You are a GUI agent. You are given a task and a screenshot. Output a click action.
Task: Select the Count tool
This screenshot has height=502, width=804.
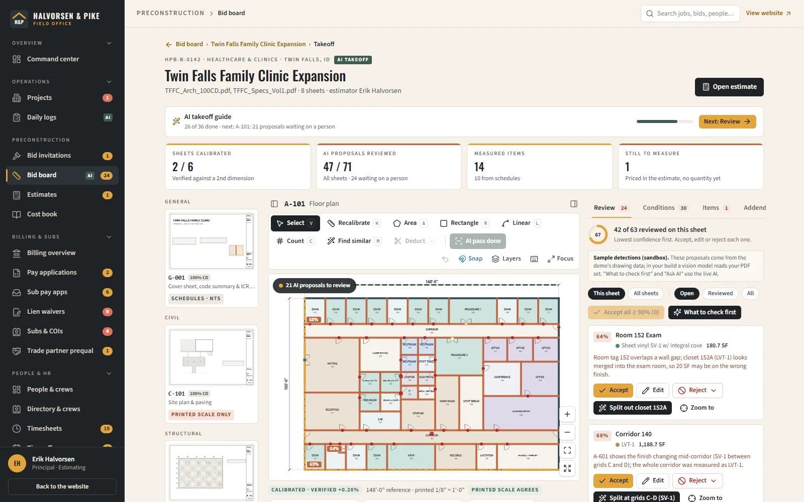(295, 241)
